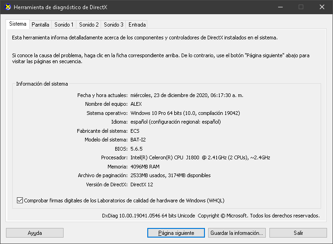The image size is (333, 244).
Task: Toggle the WHQL digital signatures checkbox
Action: coord(20,200)
